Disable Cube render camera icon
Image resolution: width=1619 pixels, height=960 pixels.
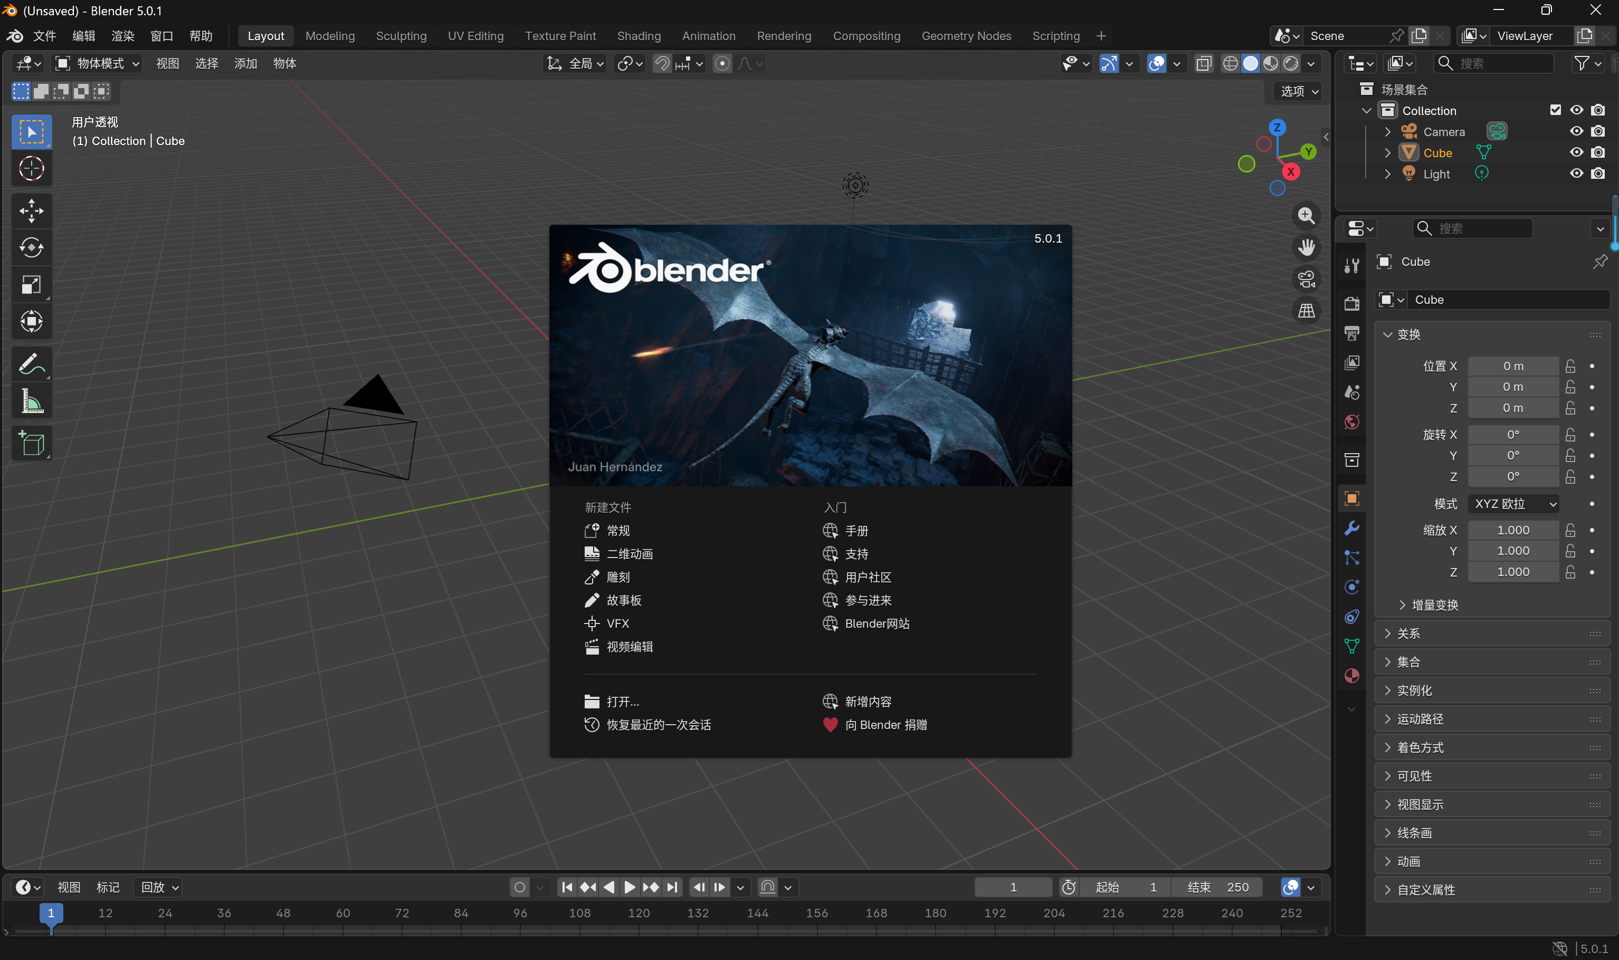click(1598, 152)
